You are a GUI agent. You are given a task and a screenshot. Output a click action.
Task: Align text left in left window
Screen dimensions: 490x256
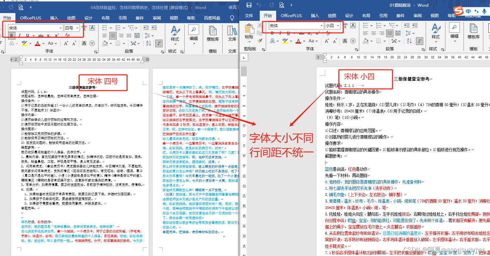(105, 35)
